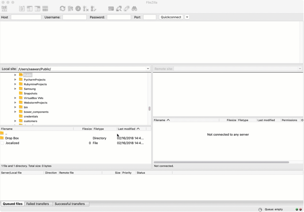Search for files with binoculars icon
Screen dimensions: 304x212
click(x=134, y=9)
